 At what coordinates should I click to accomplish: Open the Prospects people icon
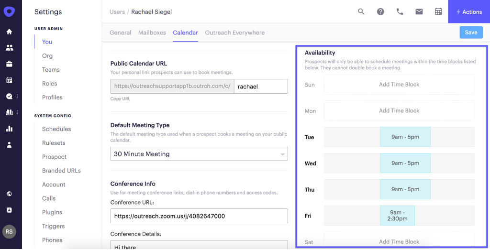10,48
